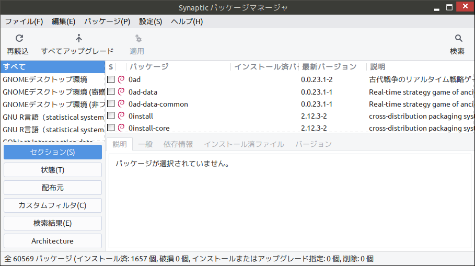Viewport: 475px width, 266px height.
Task: Sort by the S status column header
Action: (111, 67)
